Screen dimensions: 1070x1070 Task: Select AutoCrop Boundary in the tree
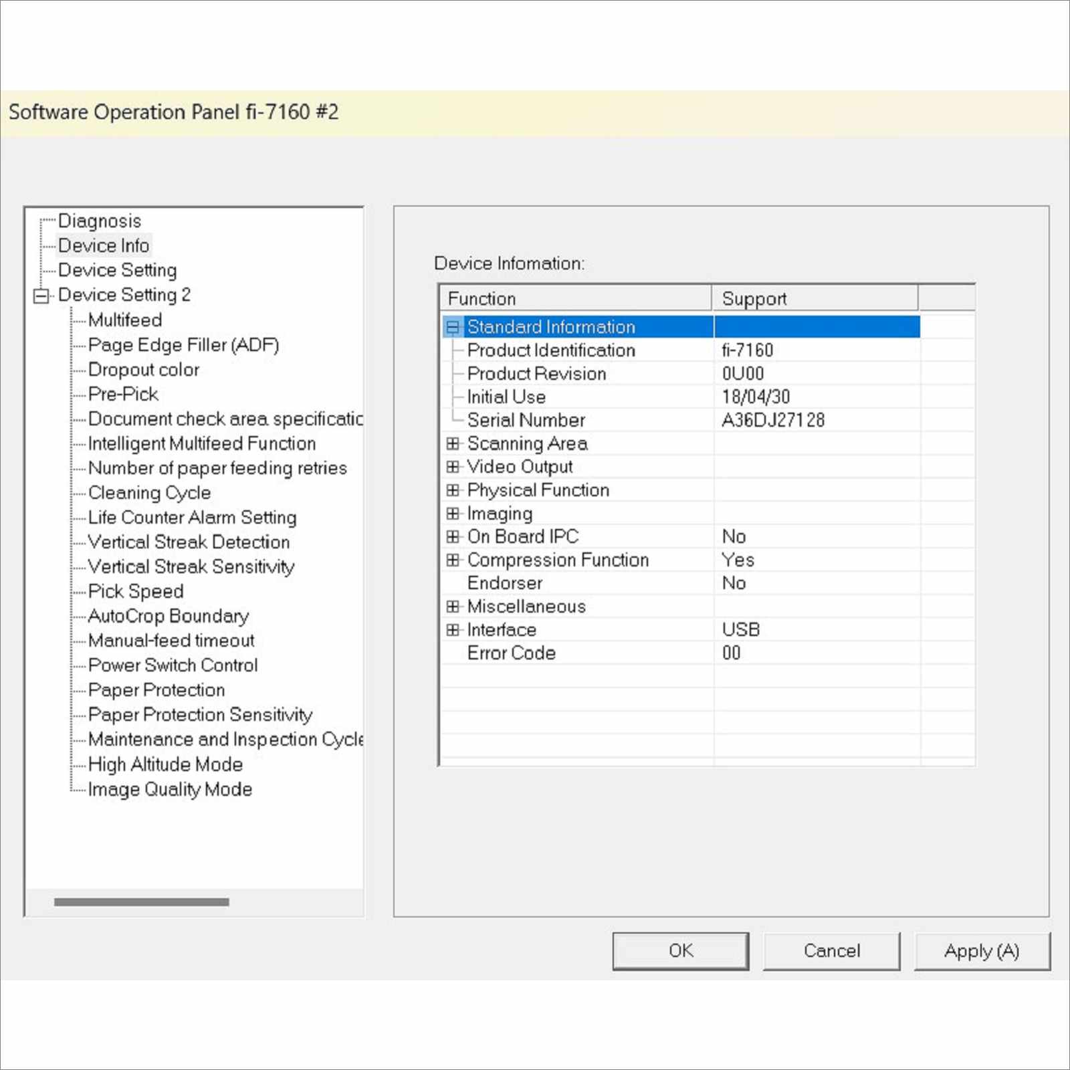pos(169,617)
